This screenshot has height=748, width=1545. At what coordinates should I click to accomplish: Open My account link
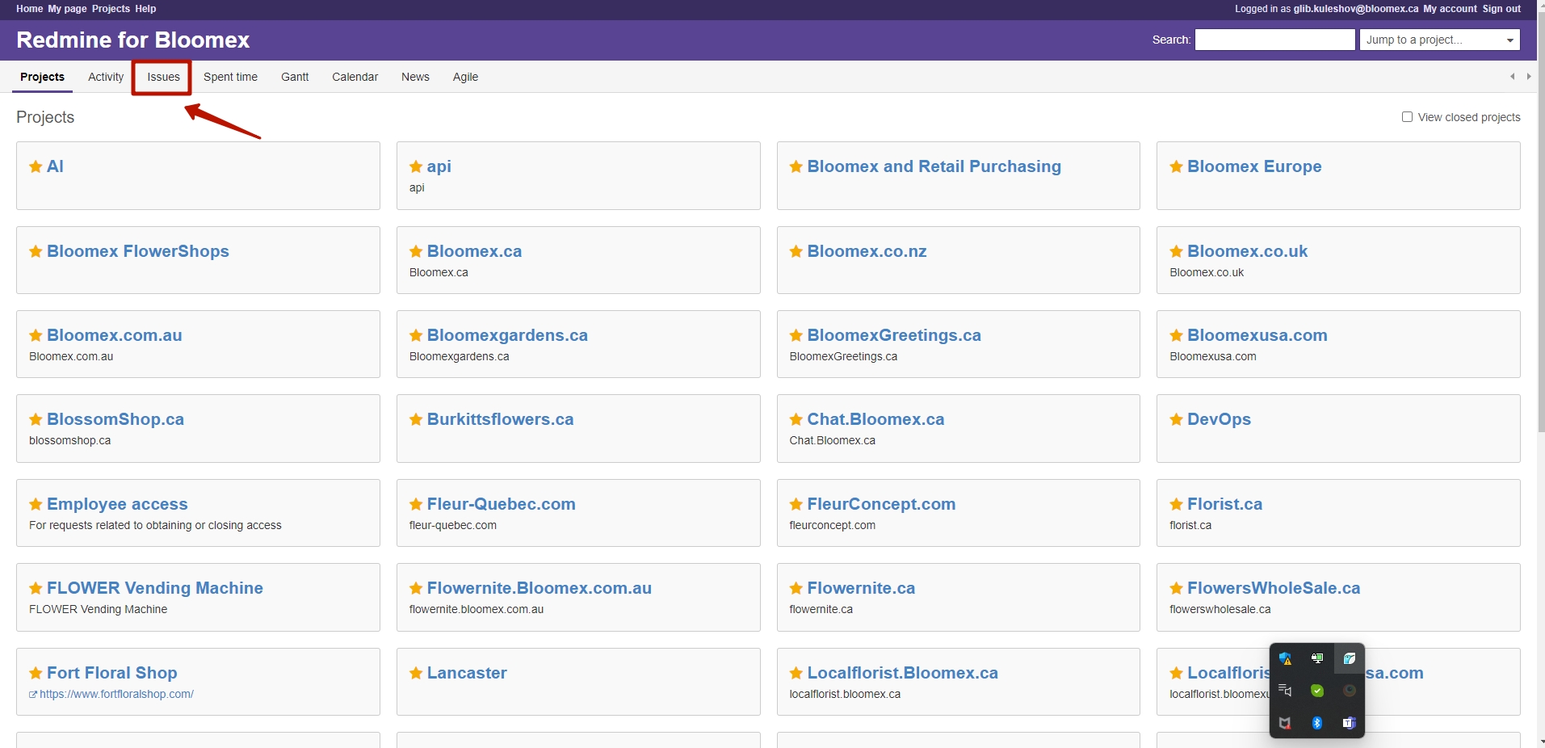[1450, 9]
